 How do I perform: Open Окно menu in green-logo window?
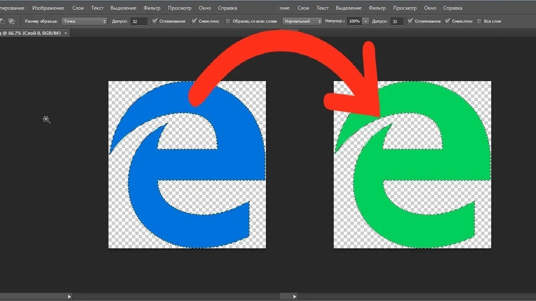pos(430,8)
